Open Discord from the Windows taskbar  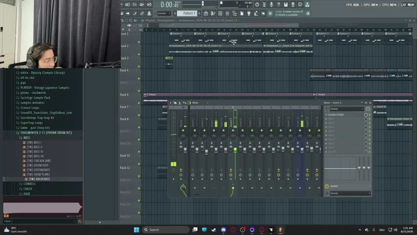coord(223,230)
